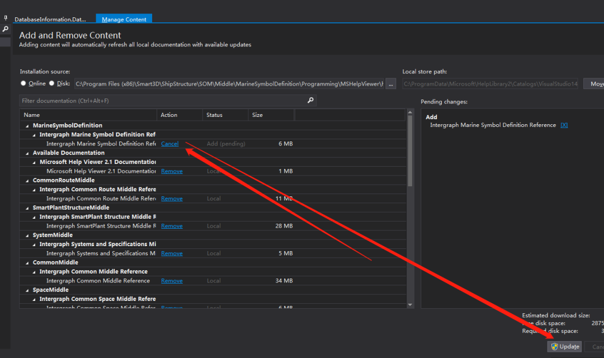This screenshot has height=358, width=604.
Task: Collapse the SmartPlantStructureMiddle group
Action: (27, 208)
